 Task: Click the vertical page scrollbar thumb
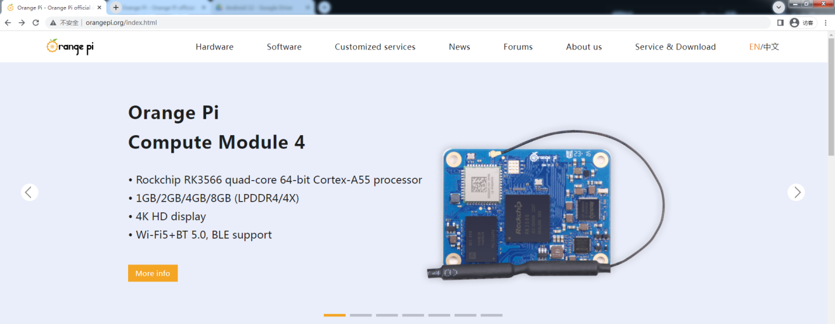[831, 98]
